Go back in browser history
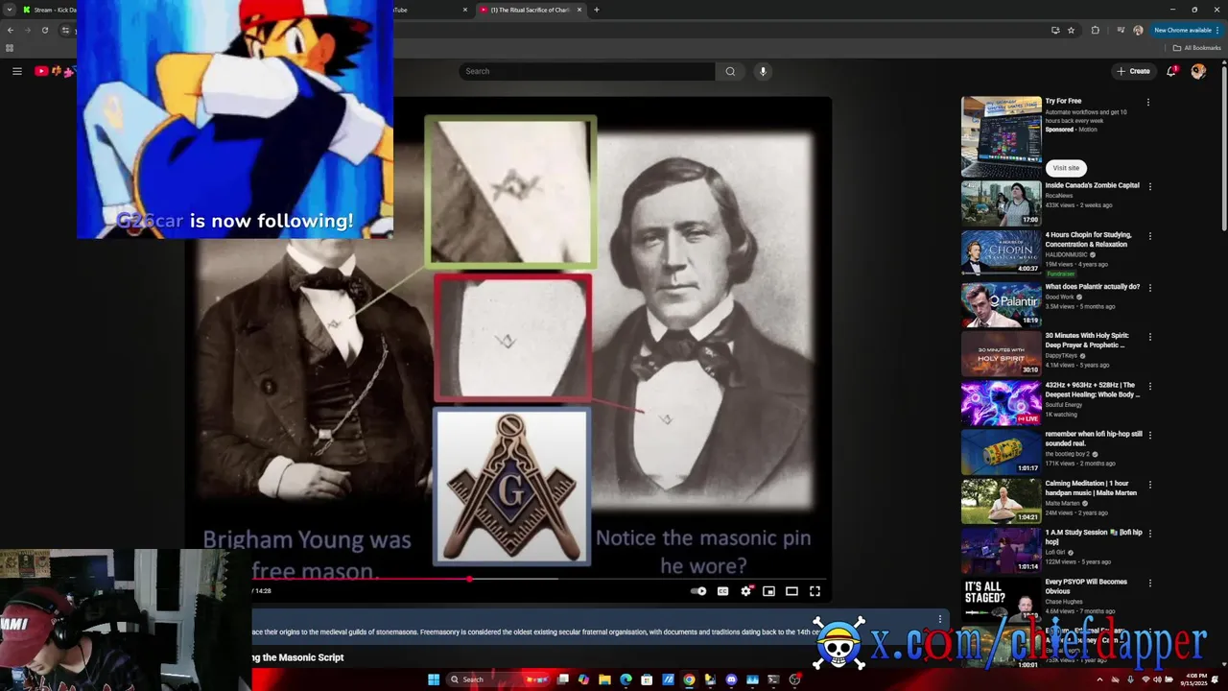The width and height of the screenshot is (1228, 691). [10, 30]
